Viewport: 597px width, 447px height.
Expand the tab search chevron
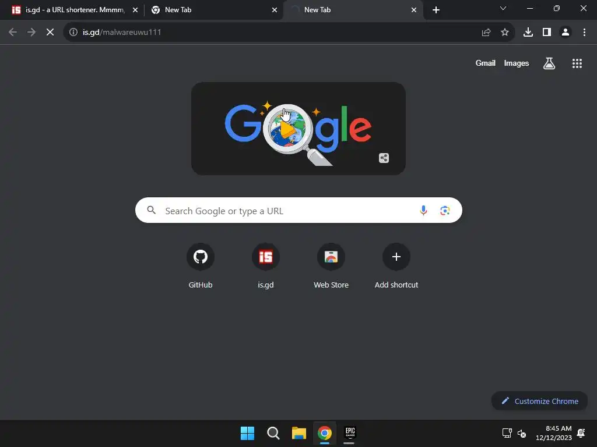503,8
